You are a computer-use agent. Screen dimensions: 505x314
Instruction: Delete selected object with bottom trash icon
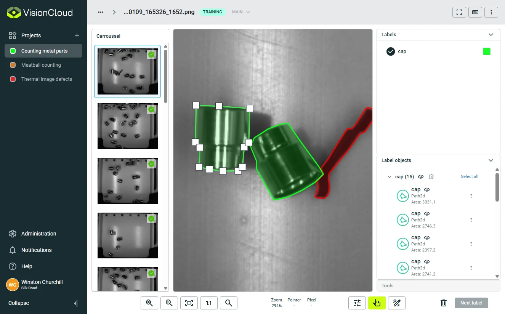(x=444, y=303)
